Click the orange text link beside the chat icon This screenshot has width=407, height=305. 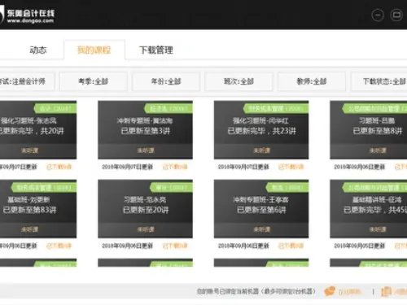[350, 292]
